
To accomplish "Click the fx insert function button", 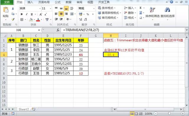I will [x=58, y=30].
